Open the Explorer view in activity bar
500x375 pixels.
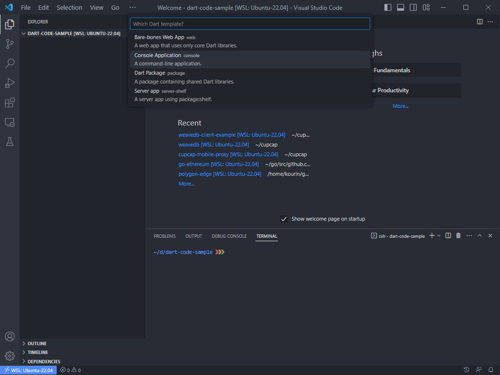10,24
